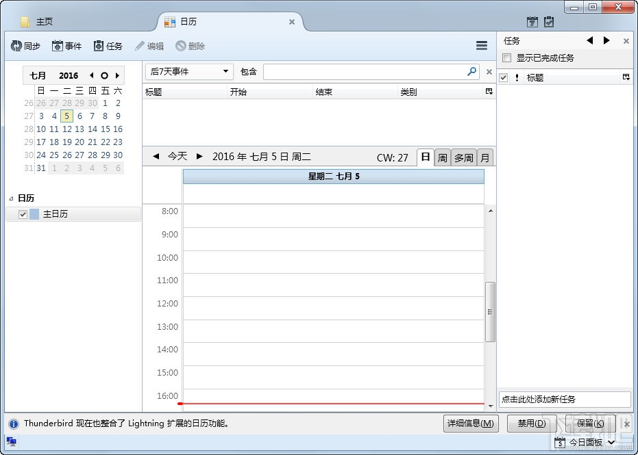Collapse the 日历 list section
The height and width of the screenshot is (455, 638).
11,198
